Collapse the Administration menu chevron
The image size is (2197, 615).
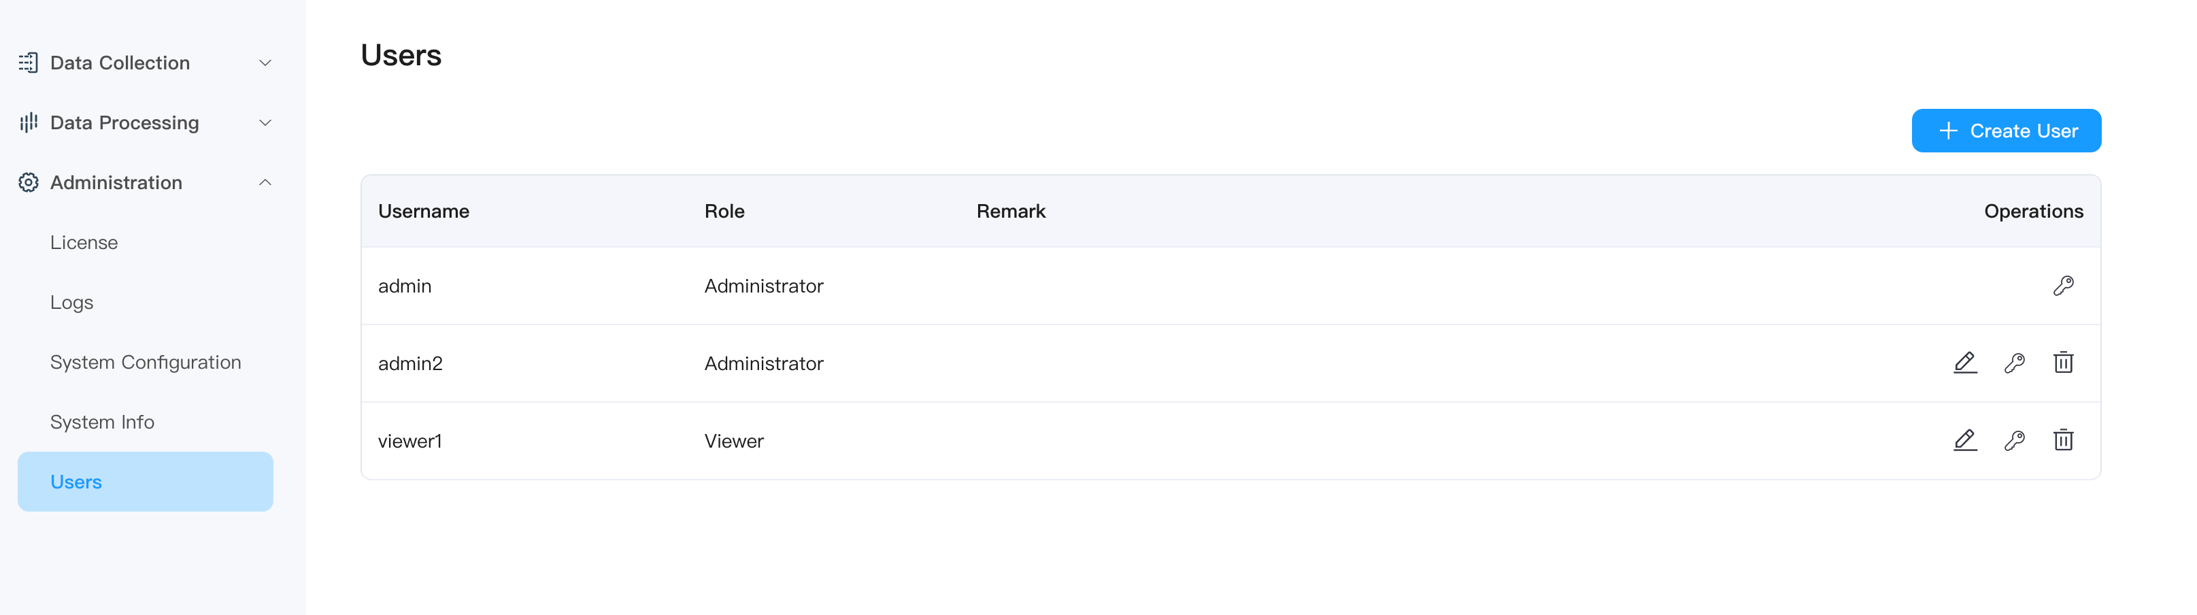click(x=265, y=182)
